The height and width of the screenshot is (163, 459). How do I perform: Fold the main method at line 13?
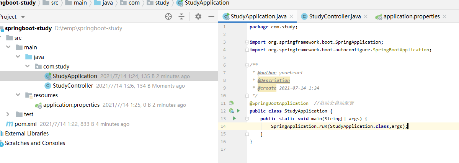247,119
